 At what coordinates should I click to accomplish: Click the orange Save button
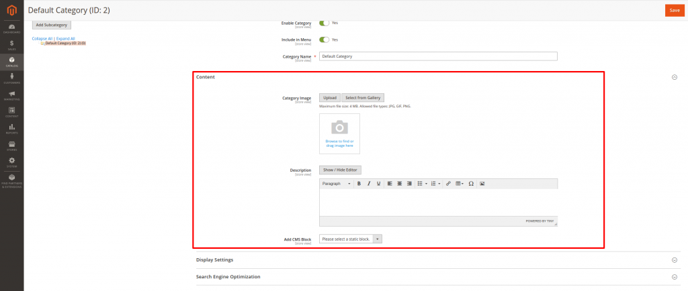tap(674, 10)
